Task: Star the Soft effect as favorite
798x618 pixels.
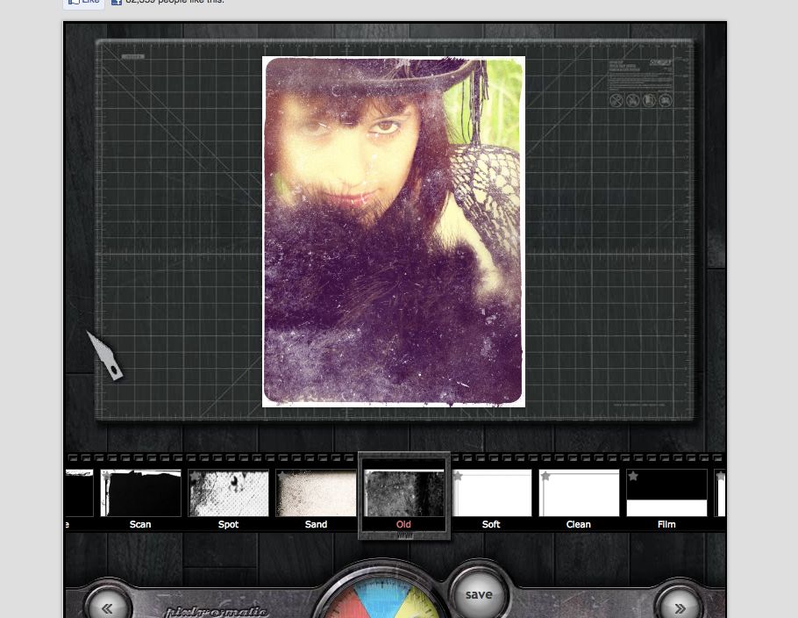Action: click(459, 475)
